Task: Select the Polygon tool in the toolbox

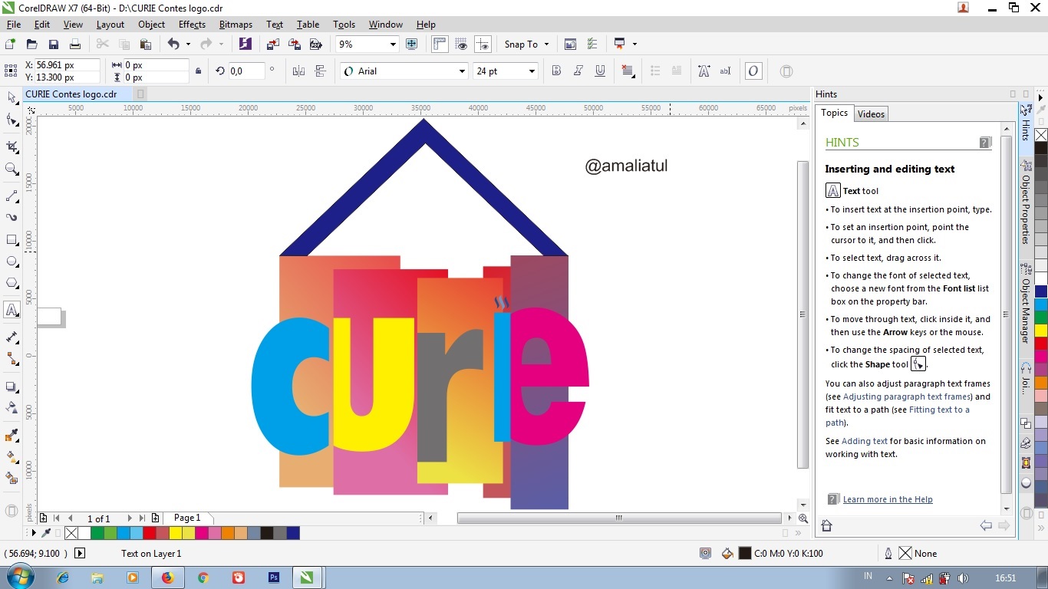Action: click(12, 283)
